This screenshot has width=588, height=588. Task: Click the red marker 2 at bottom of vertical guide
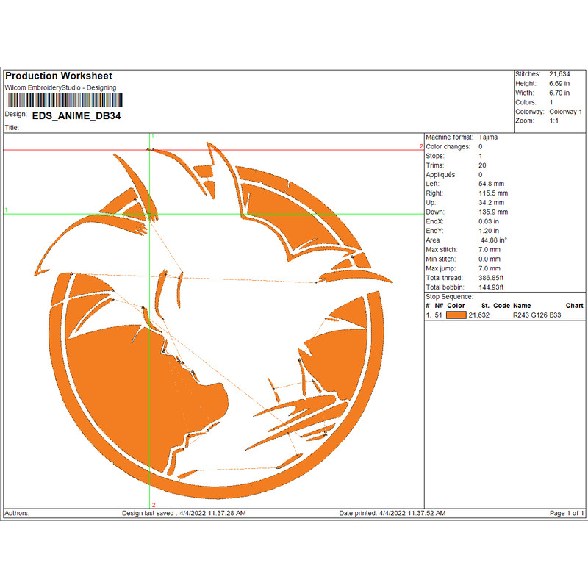tap(153, 504)
